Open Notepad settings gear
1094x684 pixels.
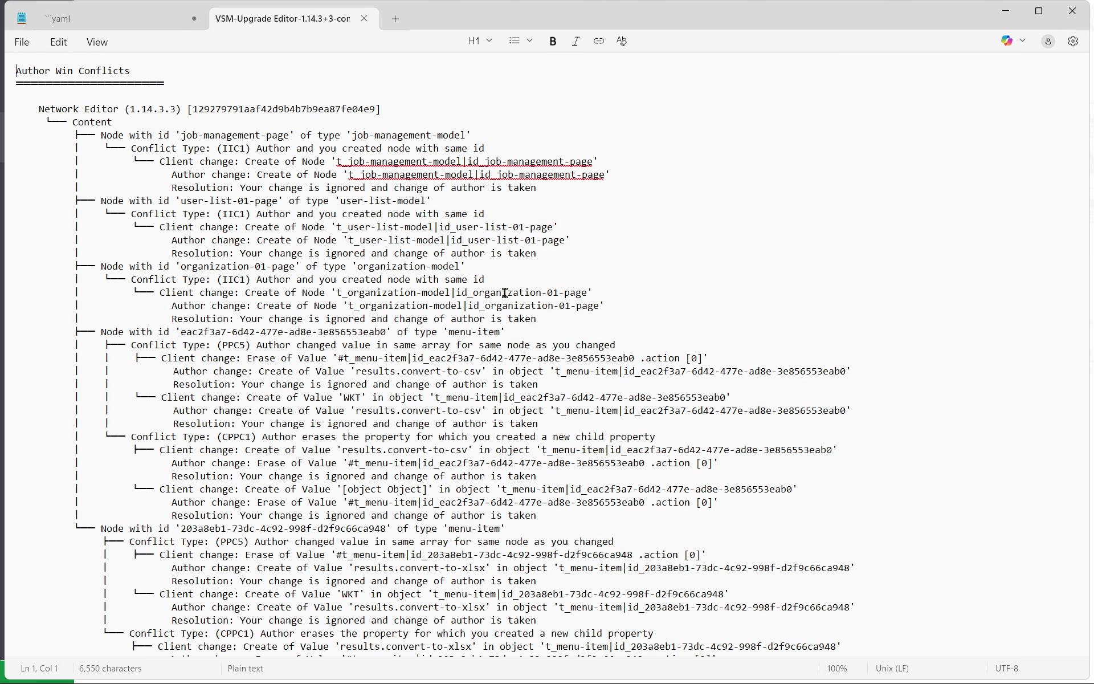(x=1072, y=41)
